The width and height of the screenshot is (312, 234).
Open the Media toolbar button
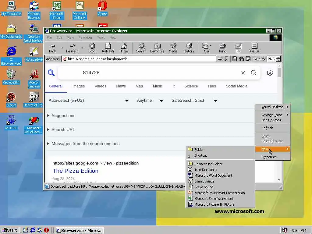pos(173,48)
